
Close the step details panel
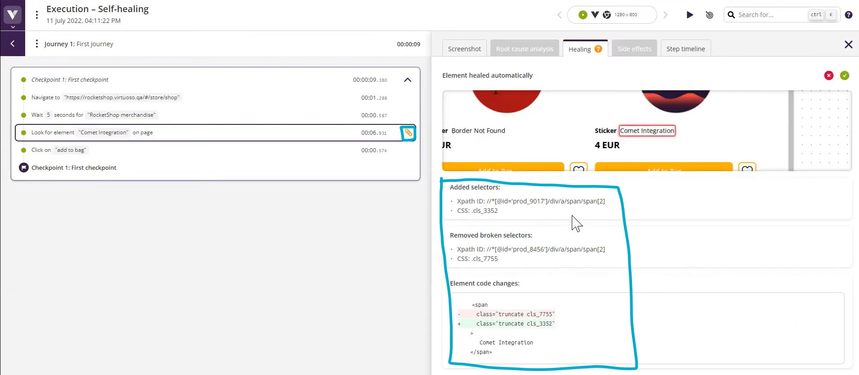tap(848, 44)
